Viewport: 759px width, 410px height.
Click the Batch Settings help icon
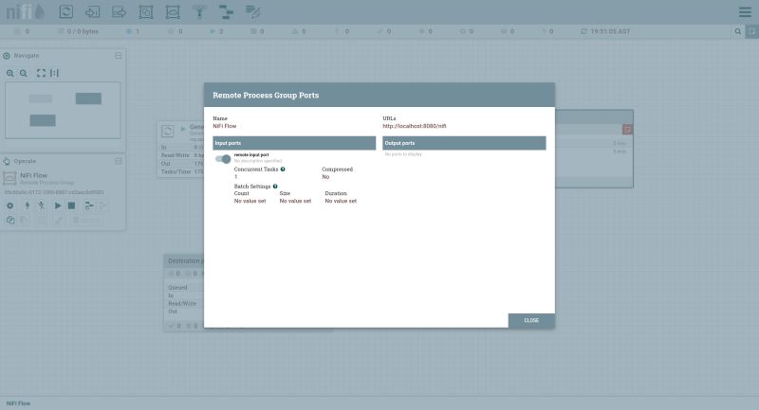click(275, 186)
